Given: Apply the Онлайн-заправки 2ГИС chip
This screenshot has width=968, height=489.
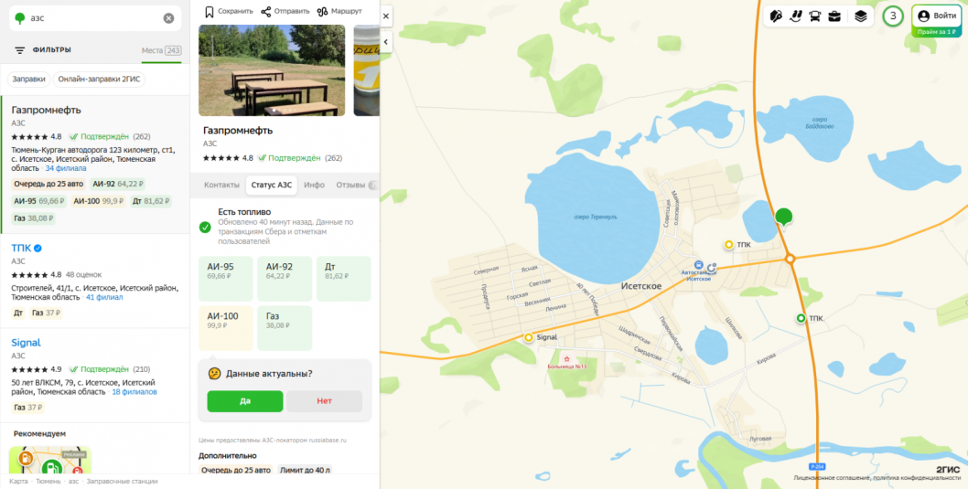Looking at the screenshot, I should point(100,79).
